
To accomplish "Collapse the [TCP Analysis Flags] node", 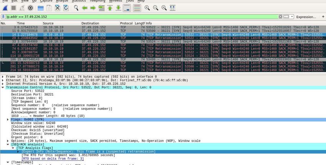I will point(13,148).
